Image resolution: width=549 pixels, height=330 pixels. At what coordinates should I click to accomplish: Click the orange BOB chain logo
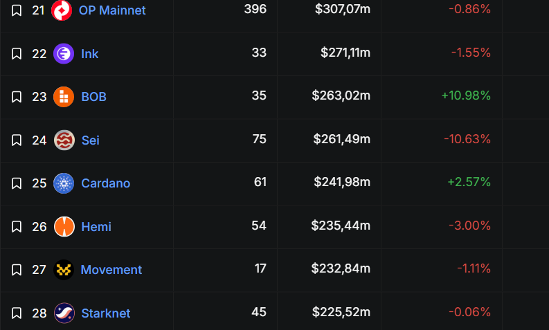pyautogui.click(x=64, y=97)
